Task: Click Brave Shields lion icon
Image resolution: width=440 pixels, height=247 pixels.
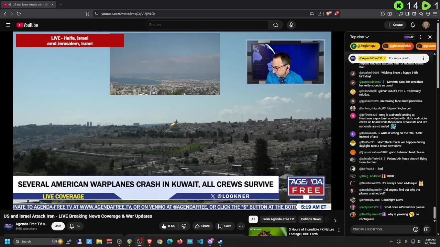Action: click(x=328, y=14)
